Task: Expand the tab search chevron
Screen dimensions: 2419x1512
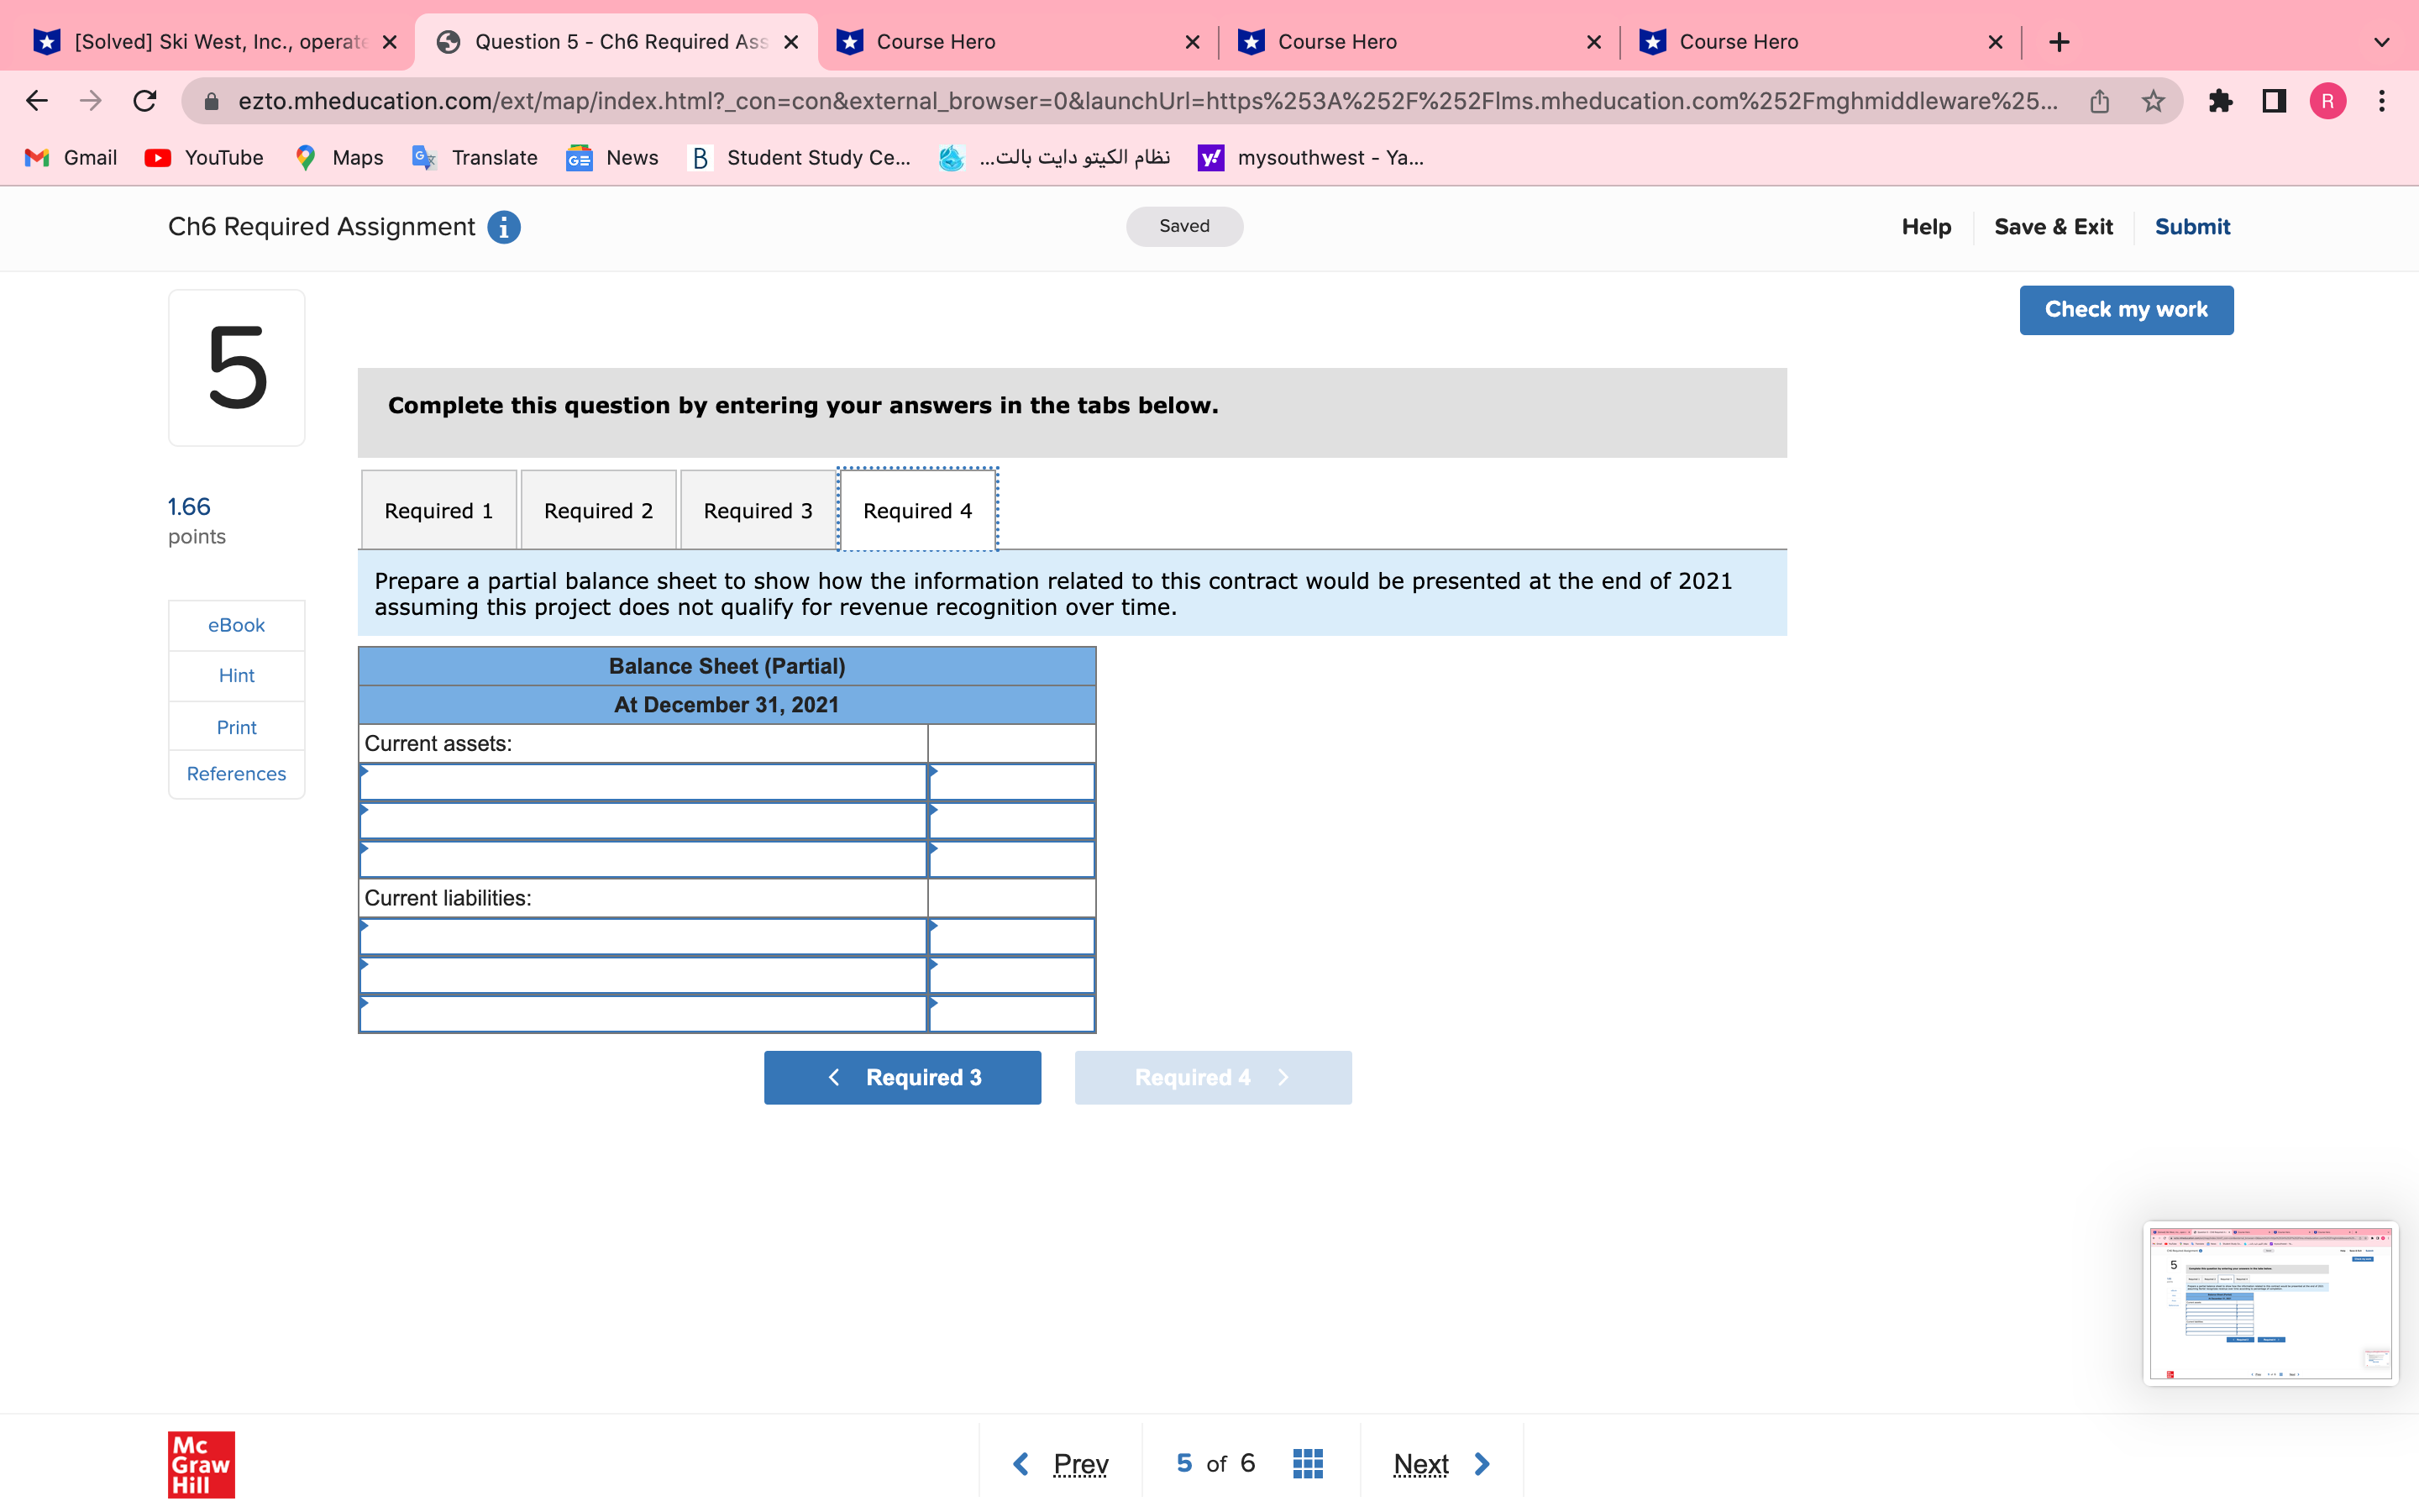Action: tap(2382, 42)
